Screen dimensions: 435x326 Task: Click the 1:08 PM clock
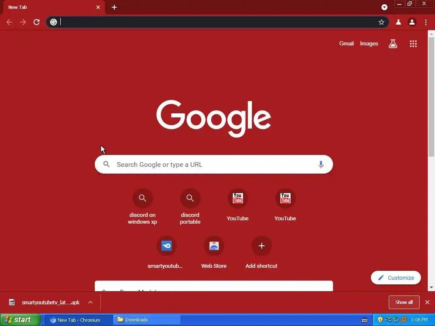tap(419, 320)
